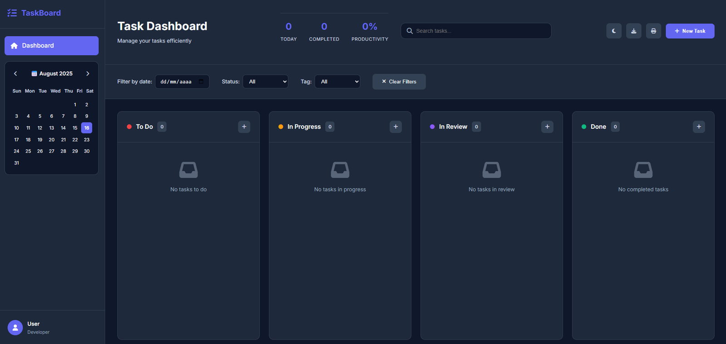Click the search tasks input field
Screen dimensions: 726x344
click(x=476, y=31)
